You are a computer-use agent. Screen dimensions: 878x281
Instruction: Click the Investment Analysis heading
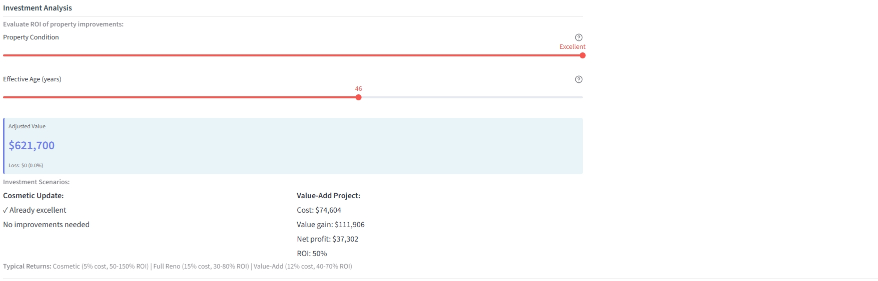38,8
